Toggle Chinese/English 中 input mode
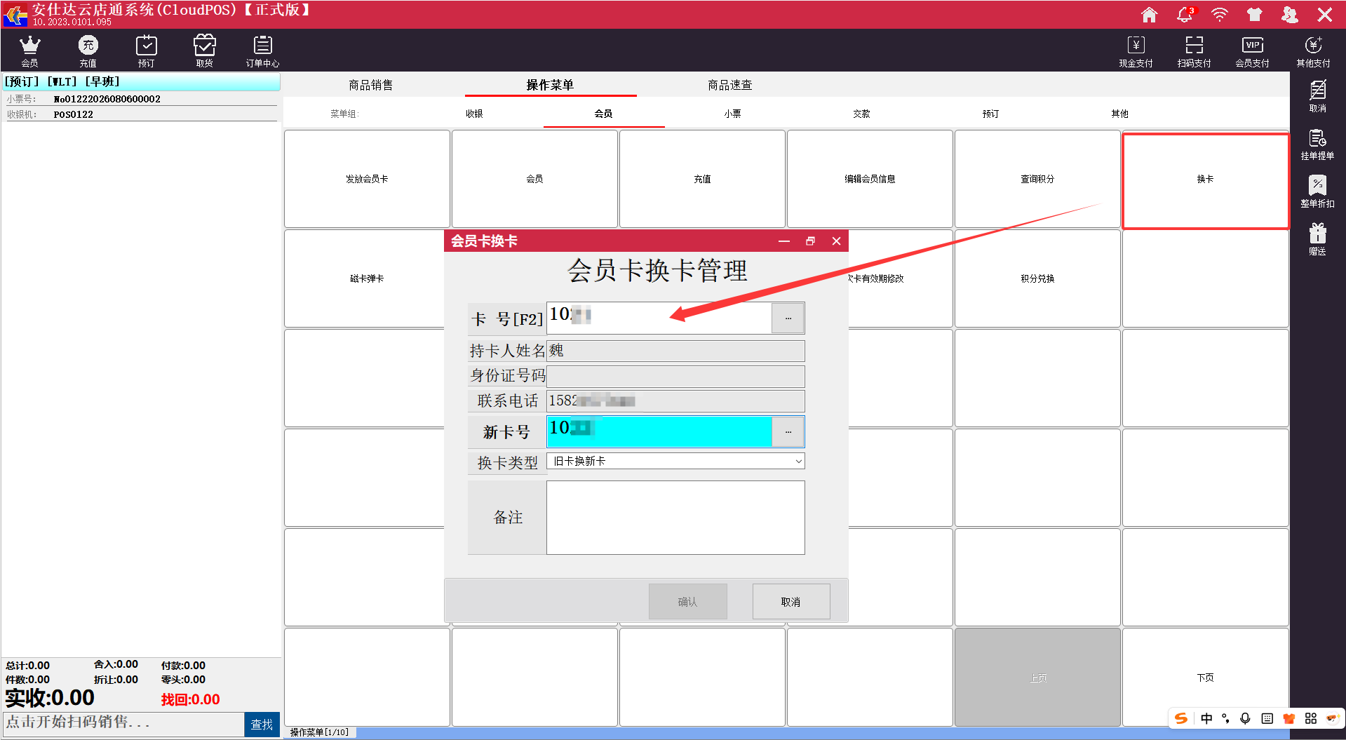The height and width of the screenshot is (740, 1346). (1206, 718)
